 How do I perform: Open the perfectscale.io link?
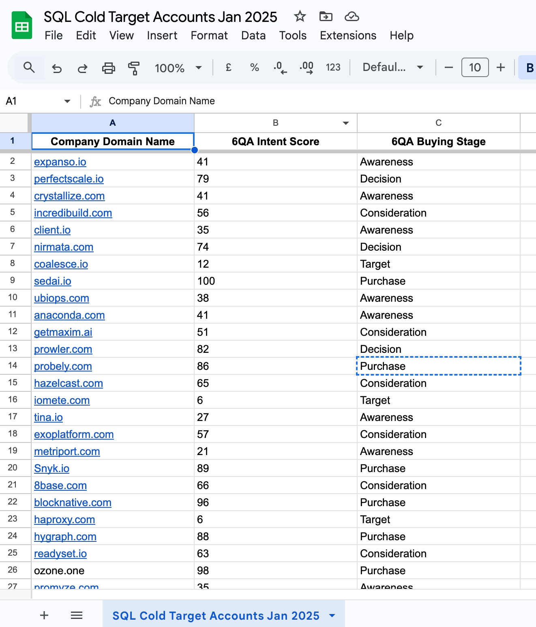[x=69, y=179]
